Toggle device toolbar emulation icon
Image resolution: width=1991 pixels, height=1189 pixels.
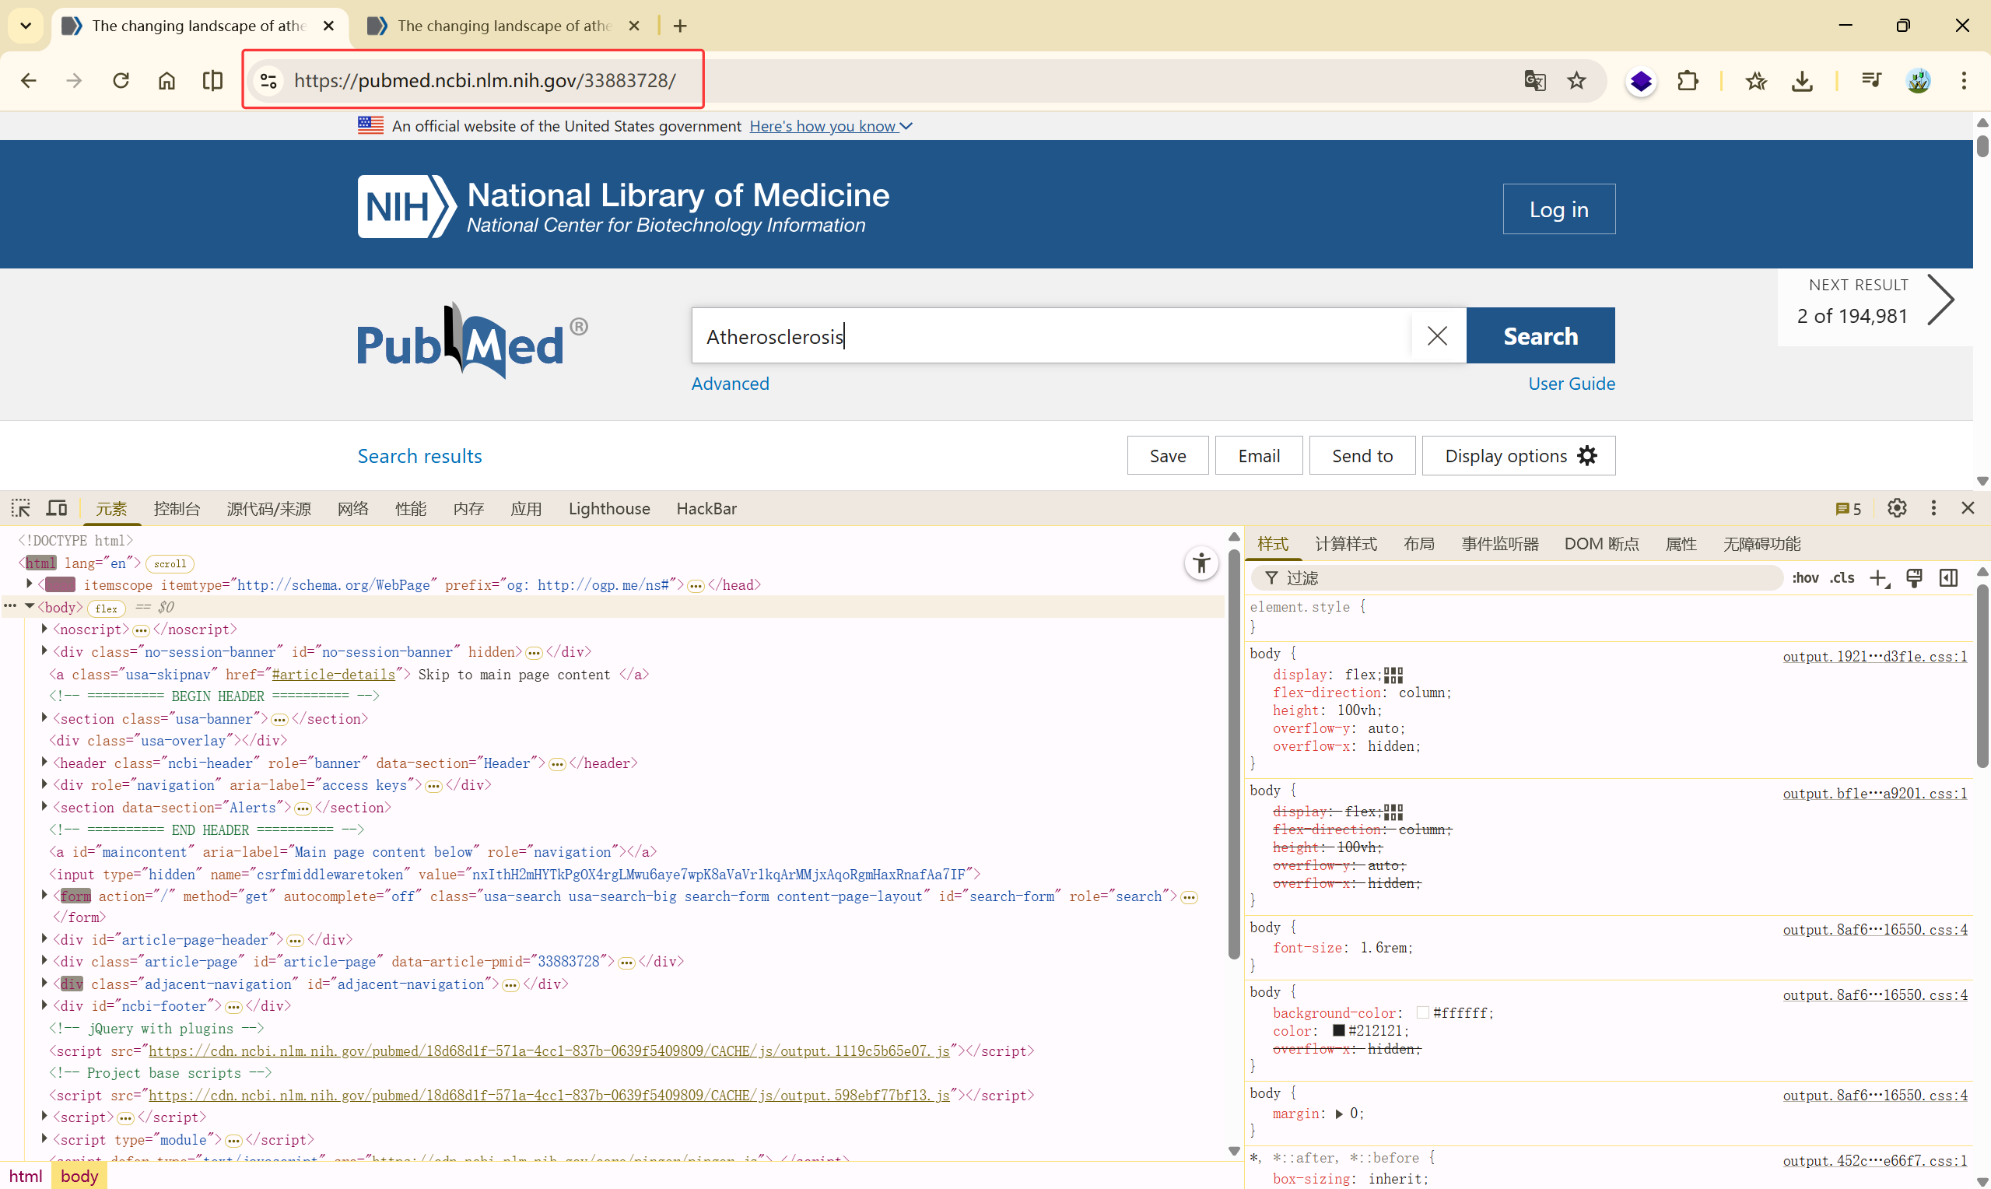point(57,508)
